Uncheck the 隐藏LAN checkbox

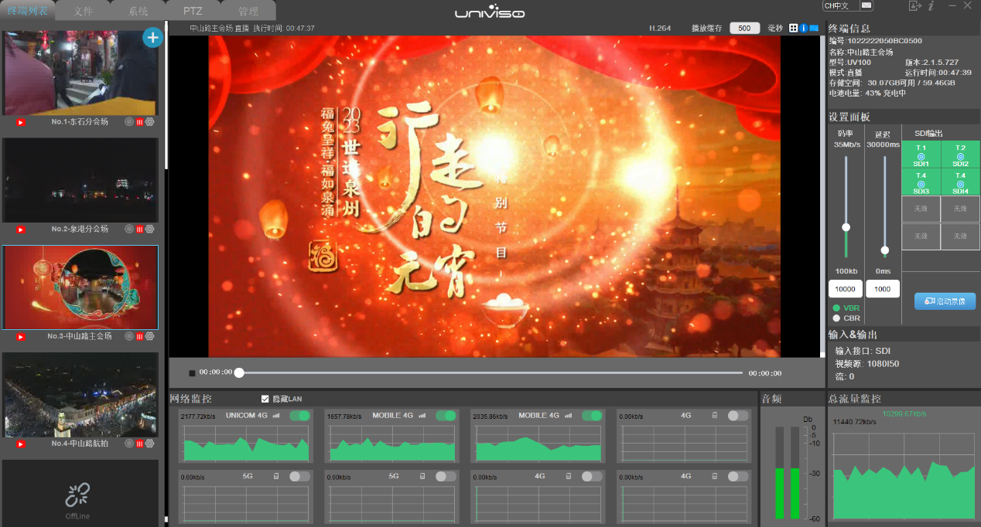coord(265,399)
